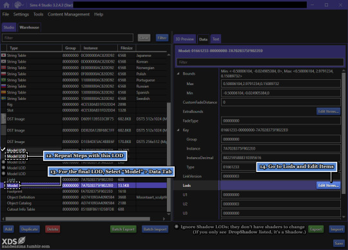348x250 pixels.
Task: Select the Model resource row
Action: (84, 185)
